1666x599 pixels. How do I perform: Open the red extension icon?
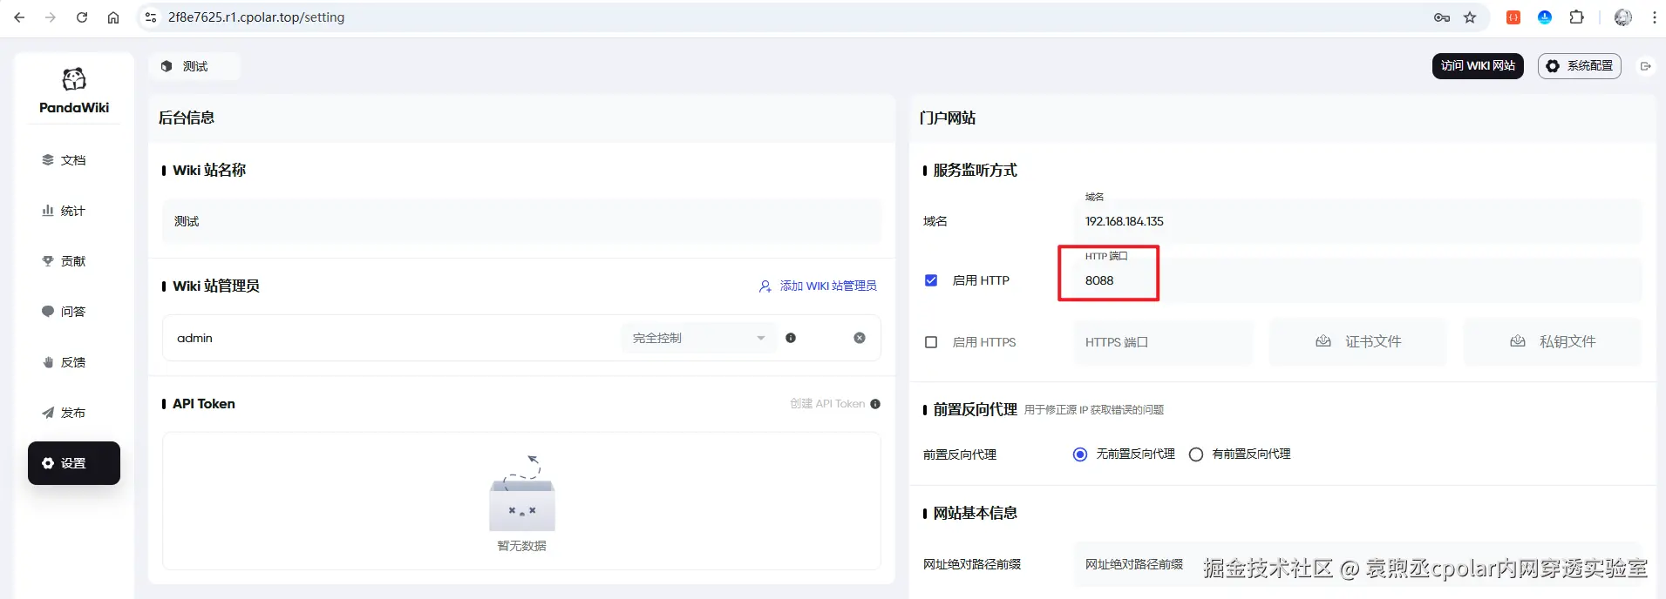1513,17
